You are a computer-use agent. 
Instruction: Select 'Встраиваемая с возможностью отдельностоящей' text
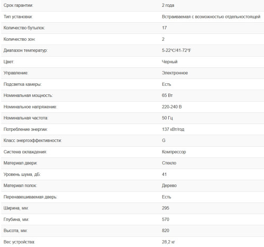[211, 16]
